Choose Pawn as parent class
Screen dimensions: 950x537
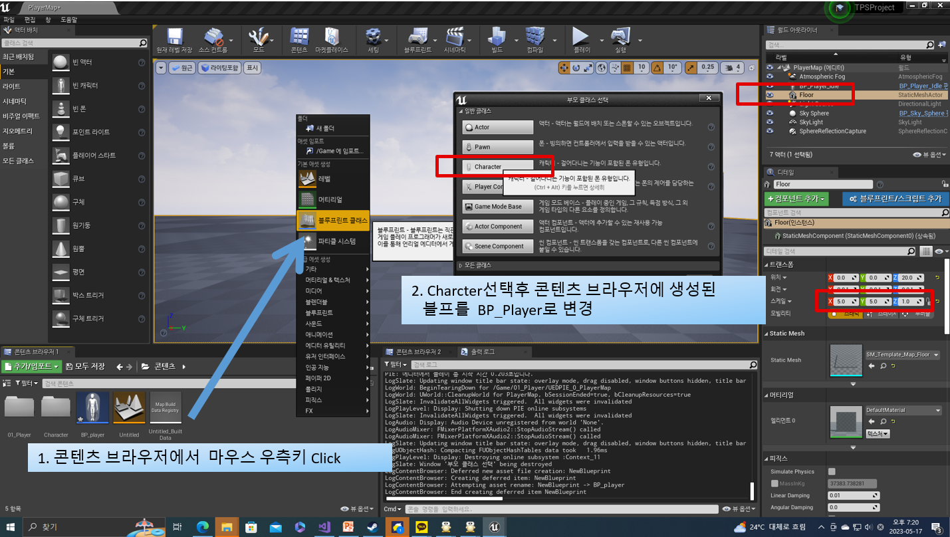(x=498, y=147)
